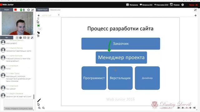Select the shapes drawing tool
Screen dimensions: 200x112
click(38, 33)
